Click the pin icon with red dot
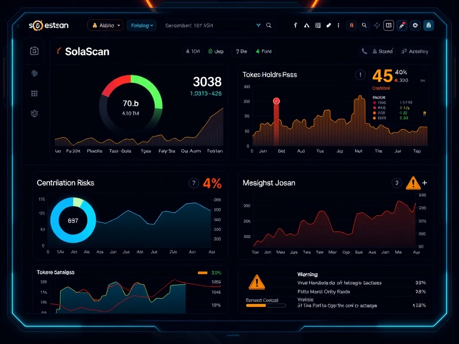The width and height of the screenshot is (459, 344). click(x=402, y=26)
